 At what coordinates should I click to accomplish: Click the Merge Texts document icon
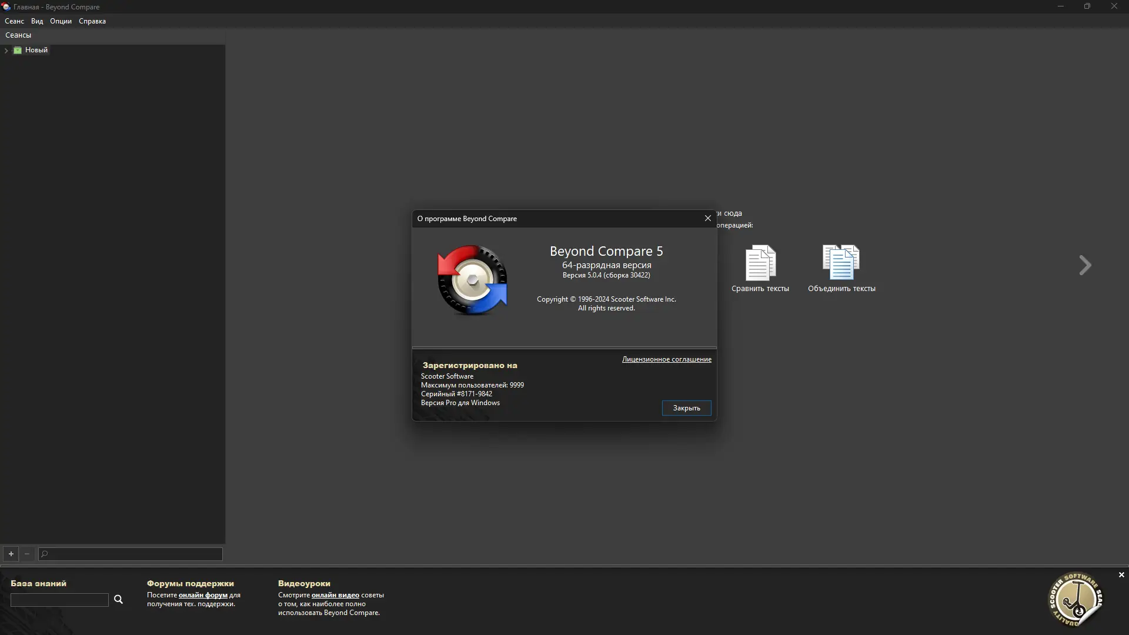841,263
